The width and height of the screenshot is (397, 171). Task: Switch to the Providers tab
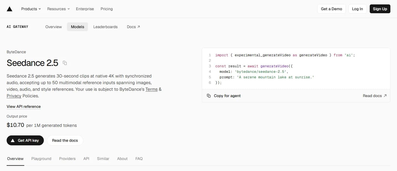67,159
